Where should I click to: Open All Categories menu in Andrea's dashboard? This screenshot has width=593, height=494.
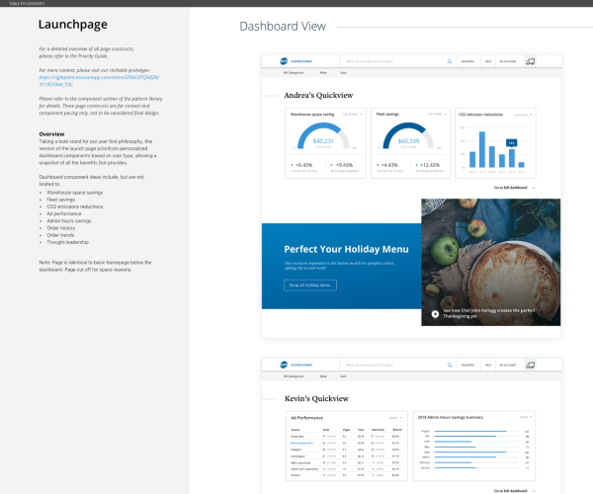[296, 73]
